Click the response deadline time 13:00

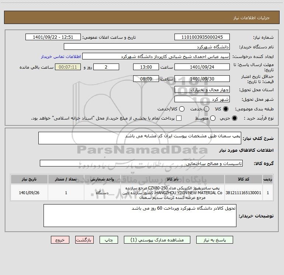146,67
